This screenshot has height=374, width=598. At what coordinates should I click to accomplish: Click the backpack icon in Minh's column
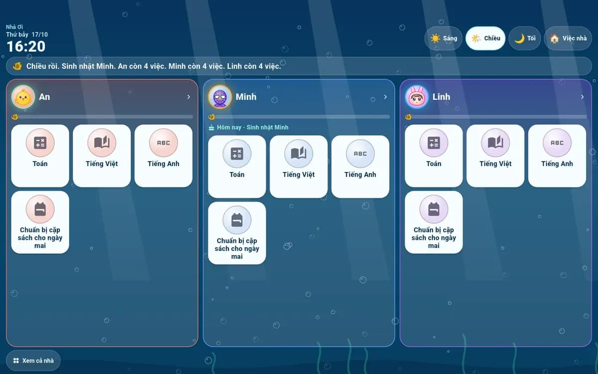237,220
